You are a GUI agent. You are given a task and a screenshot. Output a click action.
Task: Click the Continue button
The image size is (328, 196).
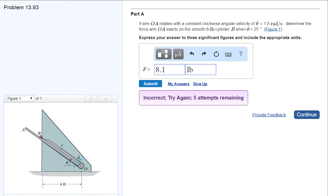(x=307, y=114)
